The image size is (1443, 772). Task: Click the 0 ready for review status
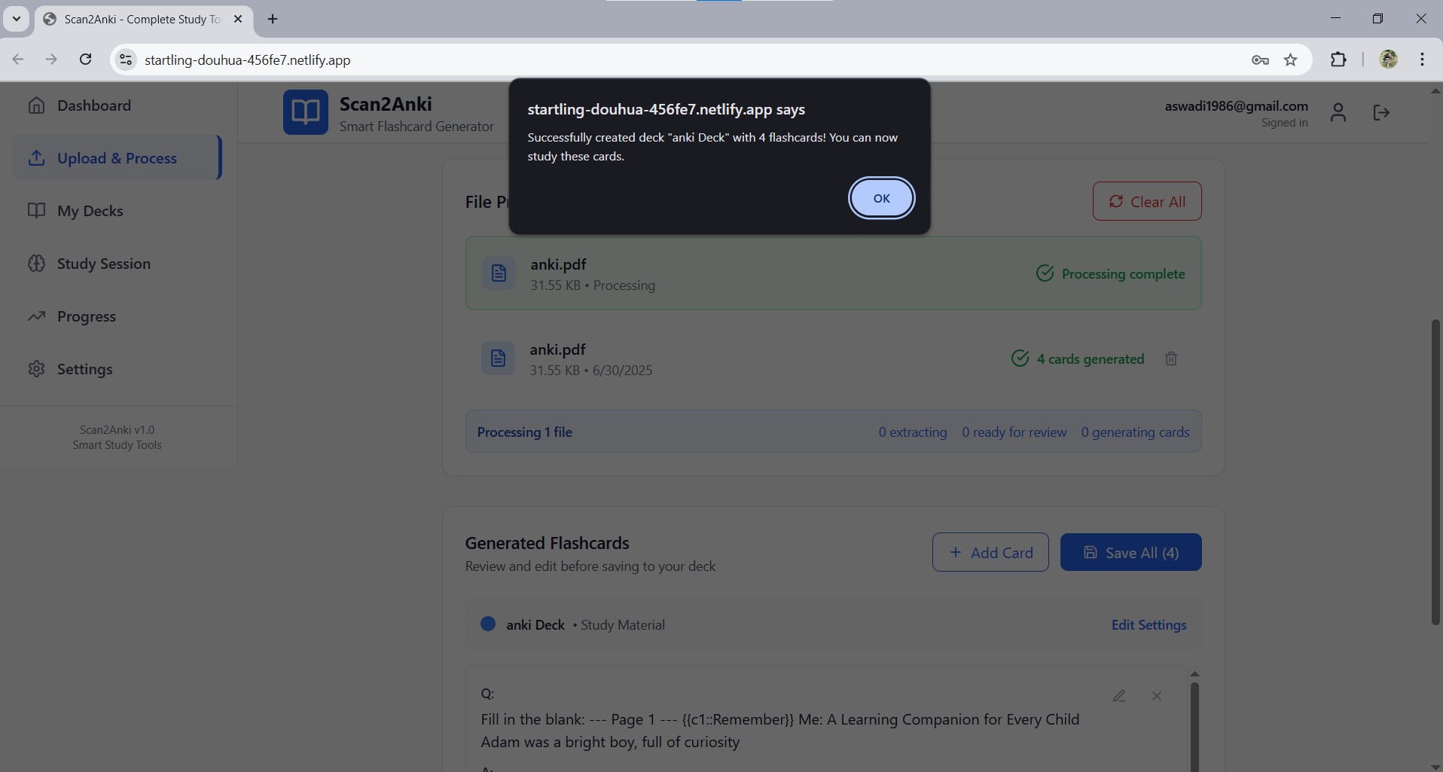point(1014,432)
